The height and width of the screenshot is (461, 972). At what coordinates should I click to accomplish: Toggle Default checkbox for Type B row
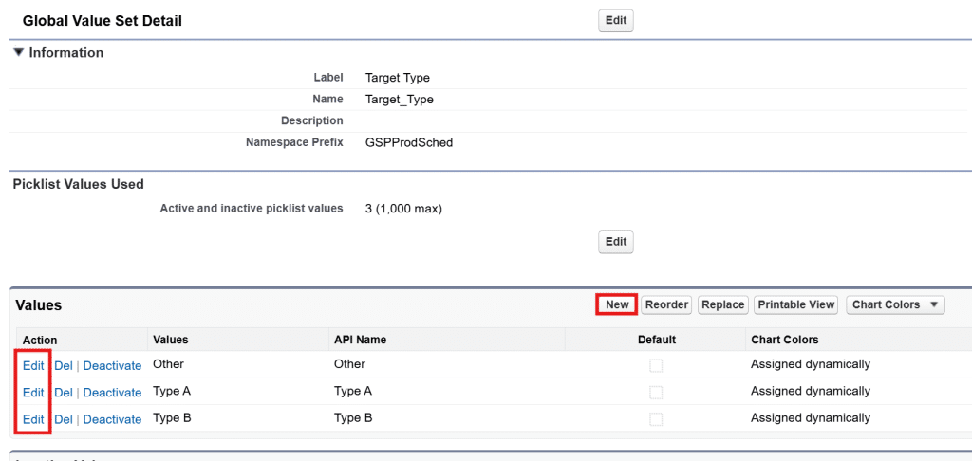click(x=656, y=418)
